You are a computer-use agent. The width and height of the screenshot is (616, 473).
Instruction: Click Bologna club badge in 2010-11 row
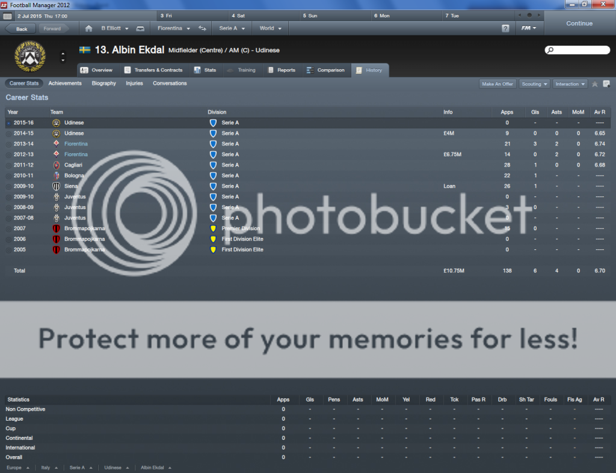pos(56,176)
